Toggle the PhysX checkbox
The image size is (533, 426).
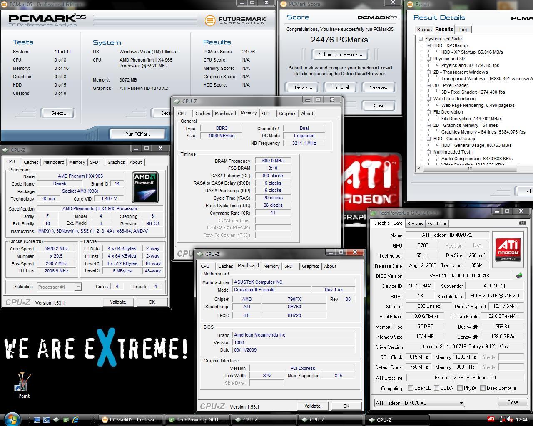tap(460, 388)
